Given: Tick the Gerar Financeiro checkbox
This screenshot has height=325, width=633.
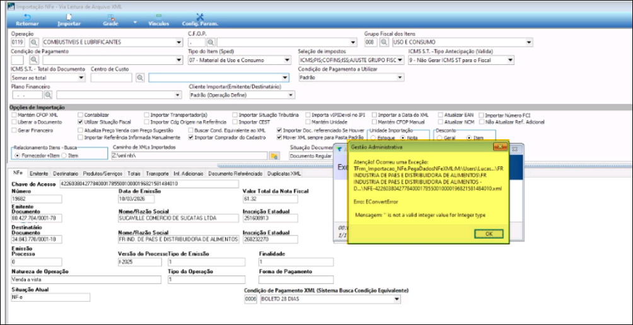Looking at the screenshot, I should [14, 130].
